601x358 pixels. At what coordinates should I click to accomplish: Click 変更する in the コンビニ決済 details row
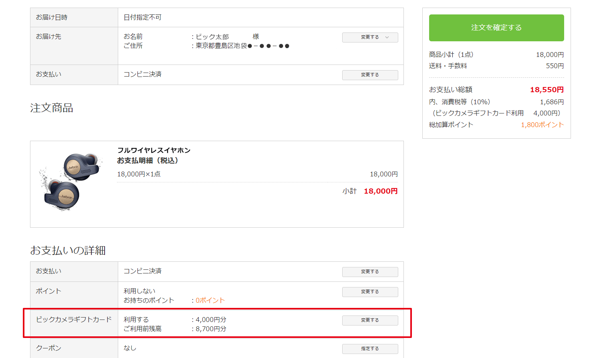point(370,272)
